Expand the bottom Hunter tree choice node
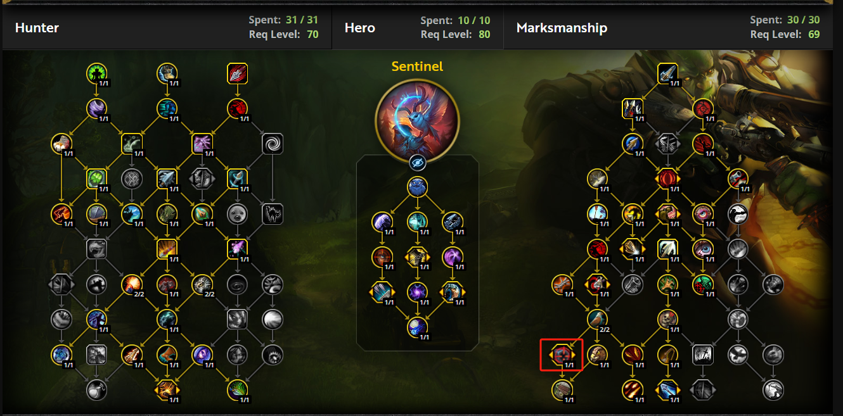The width and height of the screenshot is (843, 416). coord(167,390)
